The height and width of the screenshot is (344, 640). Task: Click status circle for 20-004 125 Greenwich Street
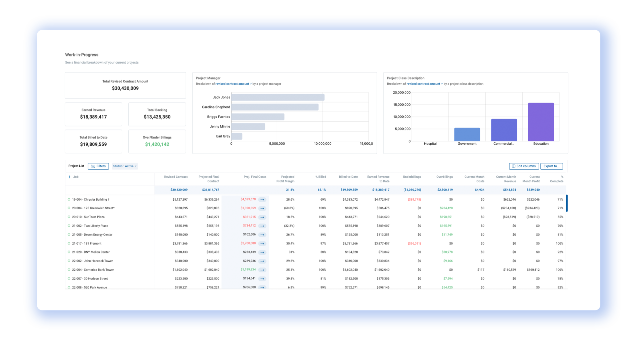69,208
